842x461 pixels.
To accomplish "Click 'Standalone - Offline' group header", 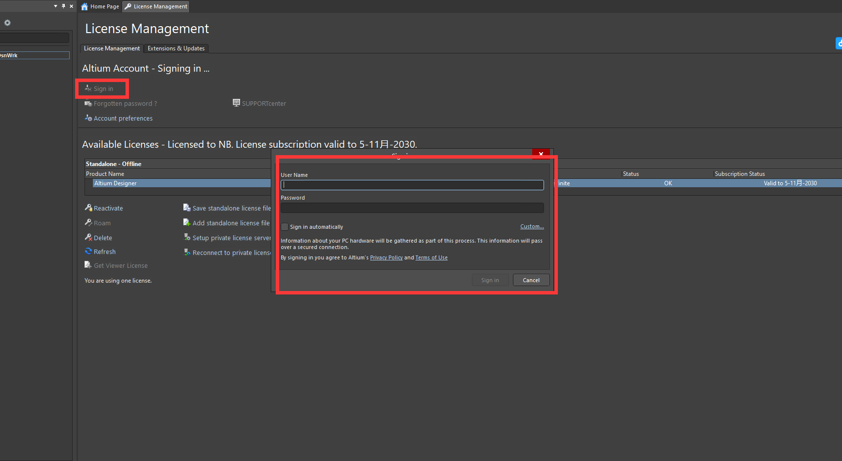I will 114,164.
